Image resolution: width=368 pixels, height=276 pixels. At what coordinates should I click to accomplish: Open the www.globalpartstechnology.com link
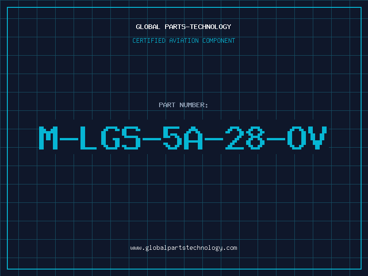pos(184,248)
